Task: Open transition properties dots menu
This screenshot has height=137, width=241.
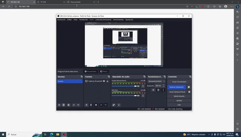Action: pyautogui.click(x=163, y=90)
